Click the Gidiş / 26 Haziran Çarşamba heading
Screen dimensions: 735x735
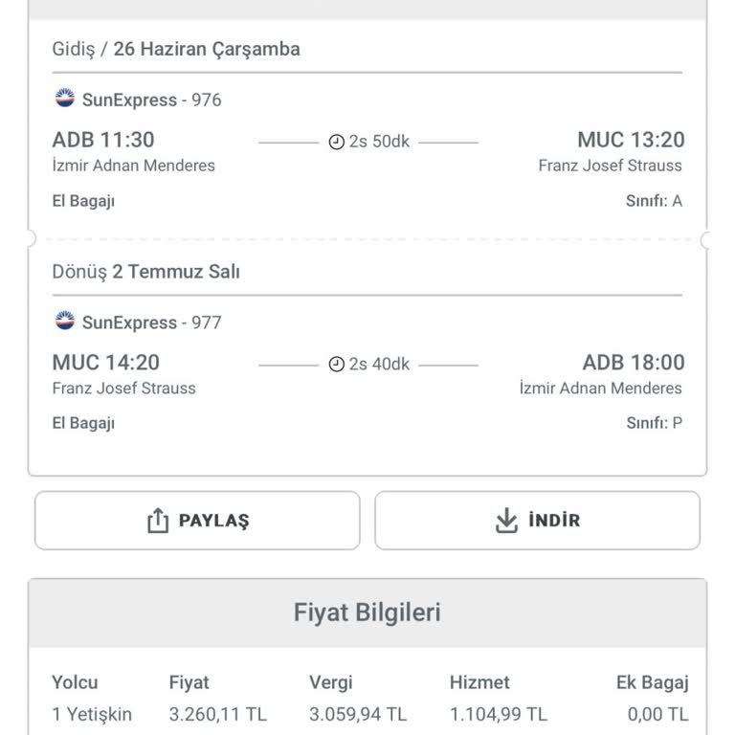[176, 49]
